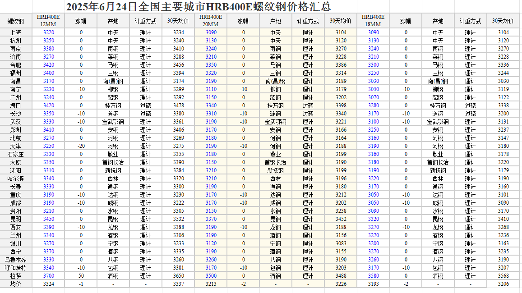Select the HRB400E 20MM column header
The height and width of the screenshot is (293, 522).
[211, 21]
